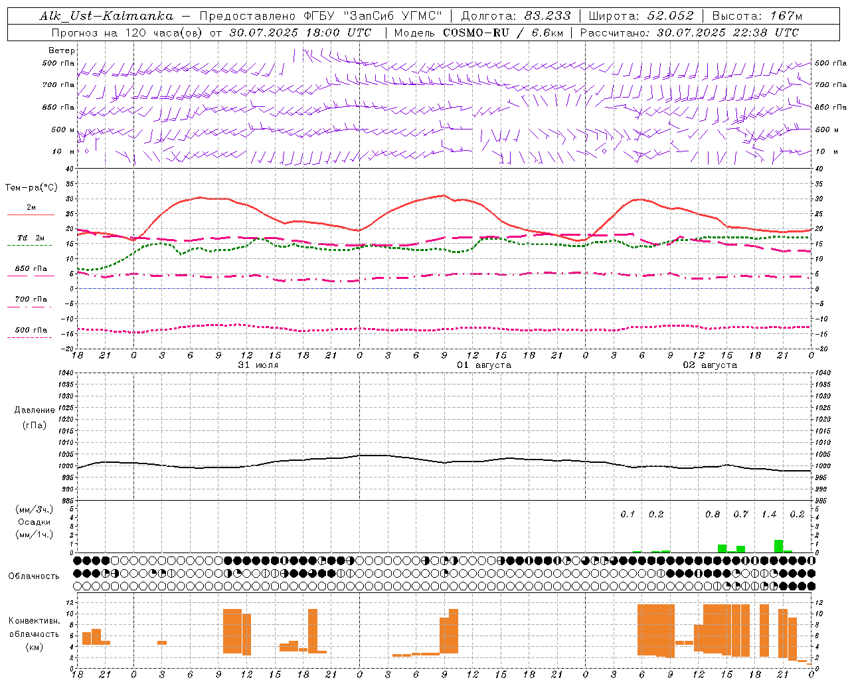The image size is (850, 680).
Task: Click the 2м temperature legend label
Action: pyautogui.click(x=31, y=208)
